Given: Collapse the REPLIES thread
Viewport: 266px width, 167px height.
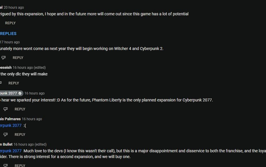Looking at the screenshot, I should click(x=8, y=34).
